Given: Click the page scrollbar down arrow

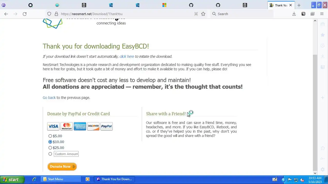Looking at the screenshot, I should pos(315,173).
